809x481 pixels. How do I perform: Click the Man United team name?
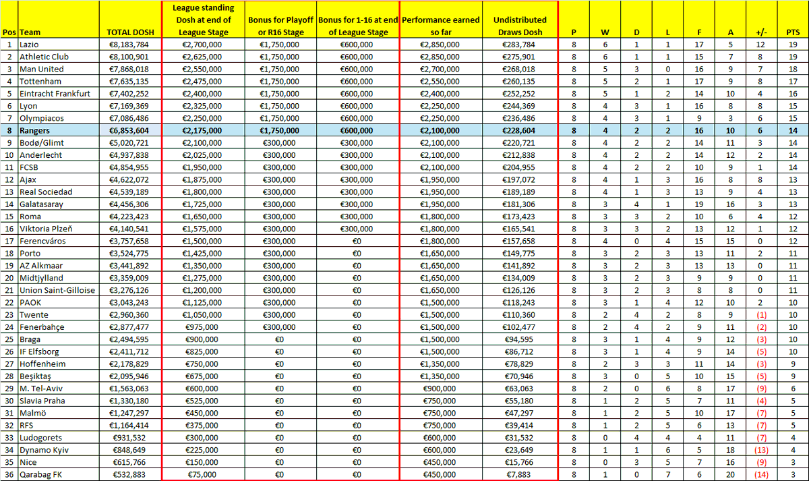42,69
